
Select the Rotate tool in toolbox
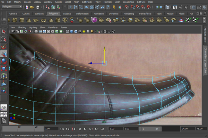[x=4, y=61]
